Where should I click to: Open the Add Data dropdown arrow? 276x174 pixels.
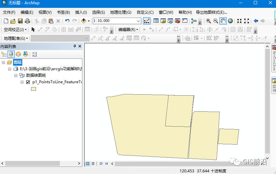89,21
